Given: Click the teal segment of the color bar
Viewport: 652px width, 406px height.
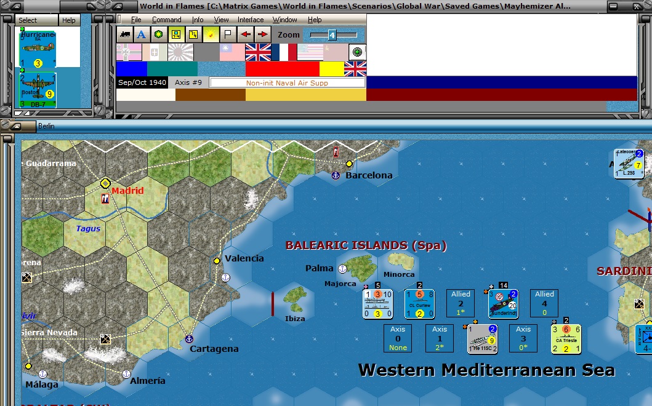Looking at the screenshot, I should tap(172, 68).
